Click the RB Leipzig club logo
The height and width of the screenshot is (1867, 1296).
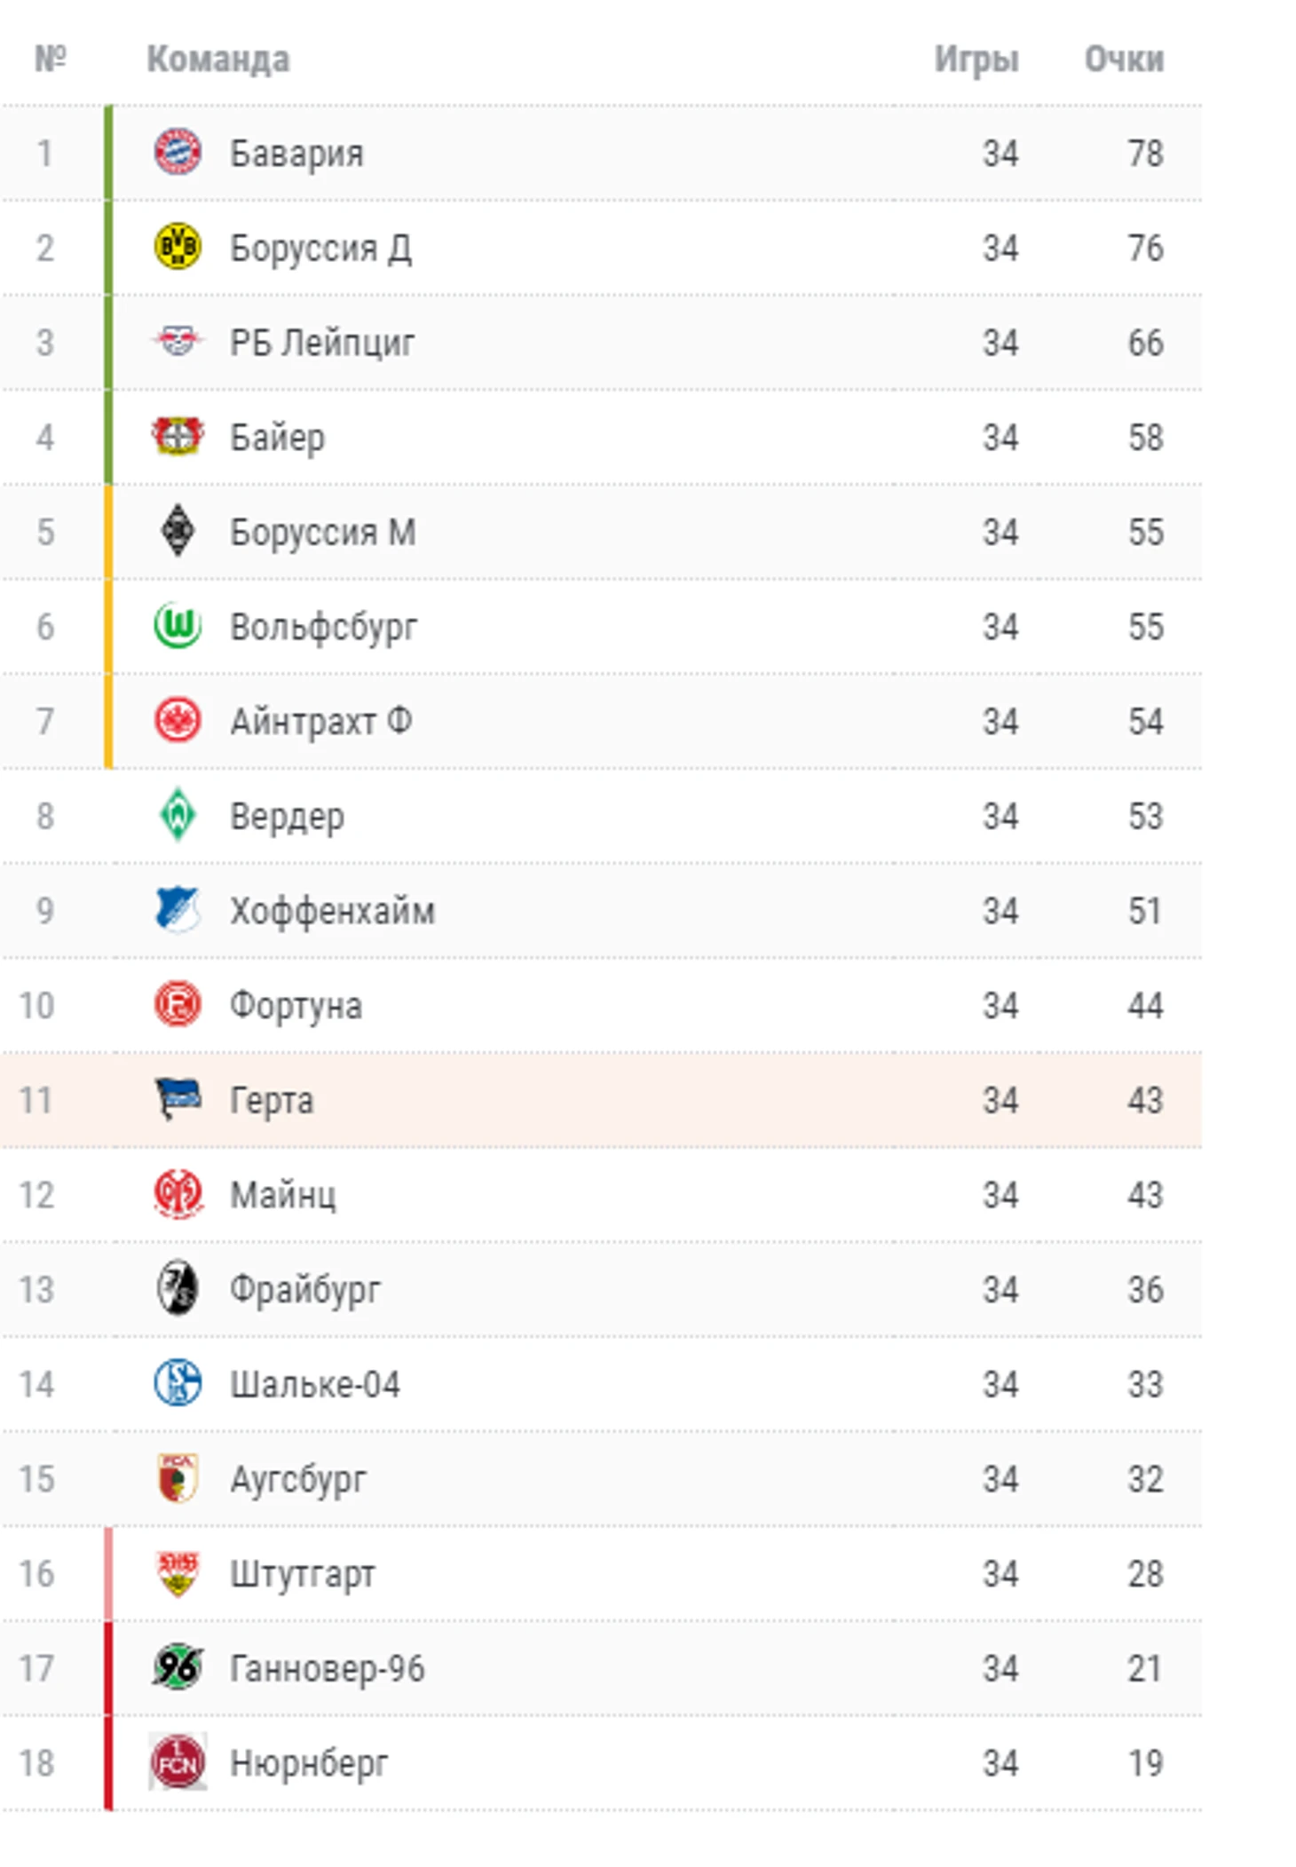coord(178,341)
